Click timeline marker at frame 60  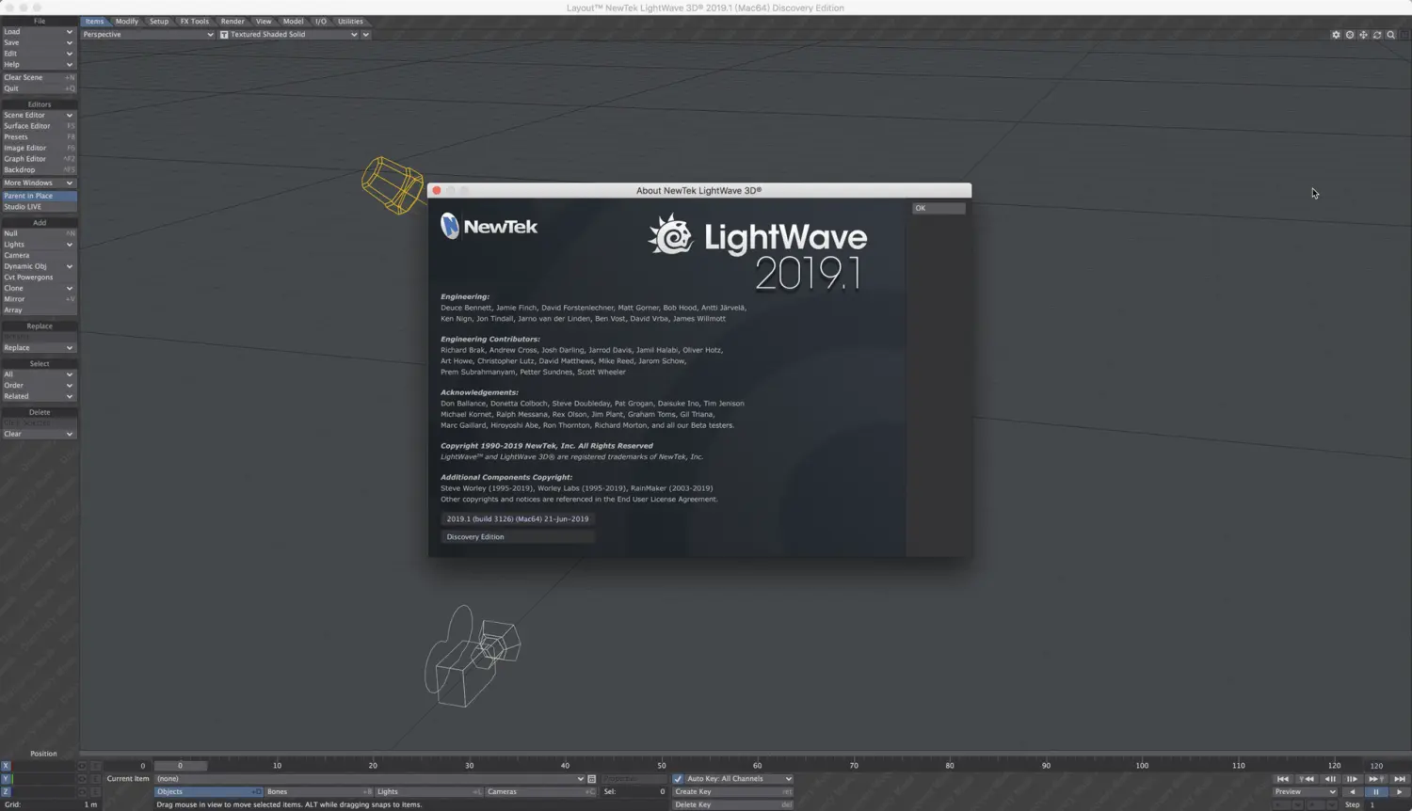757,766
